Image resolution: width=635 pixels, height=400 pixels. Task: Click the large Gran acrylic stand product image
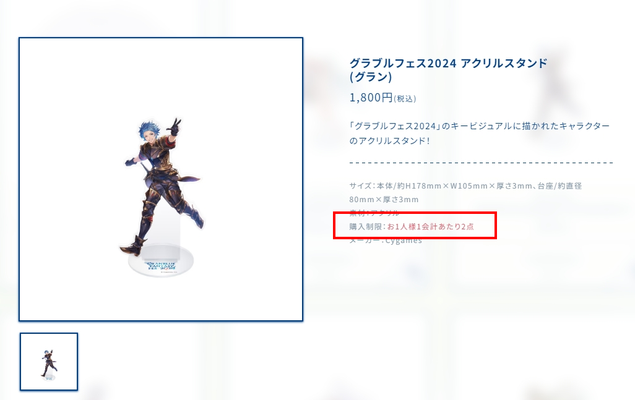click(161, 179)
